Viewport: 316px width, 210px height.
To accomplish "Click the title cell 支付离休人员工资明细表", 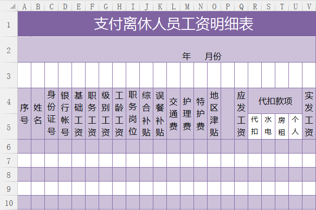I will click(167, 24).
